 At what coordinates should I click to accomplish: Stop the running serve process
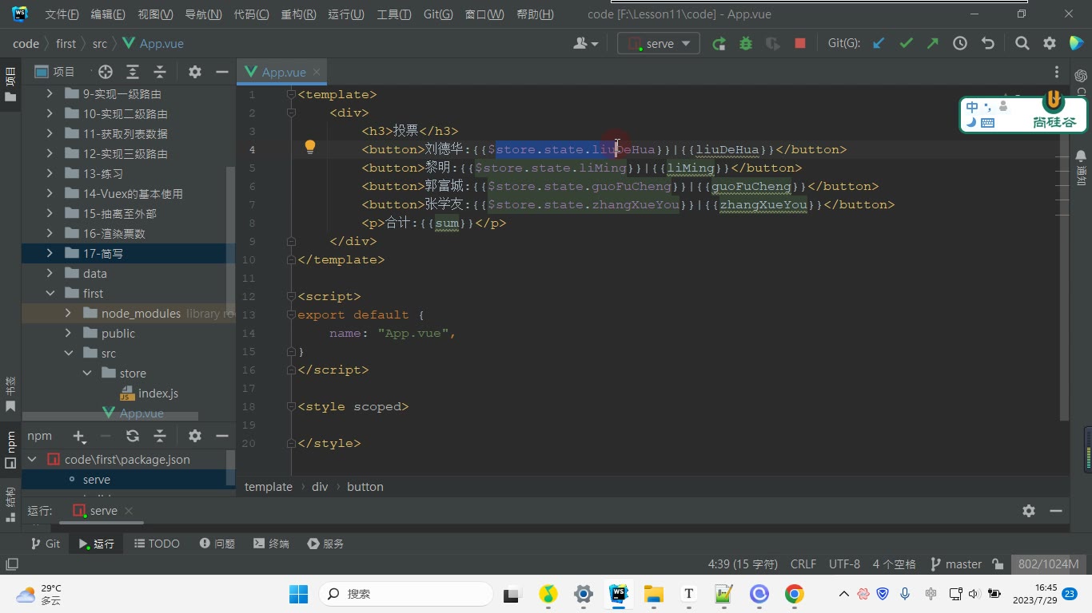click(800, 44)
